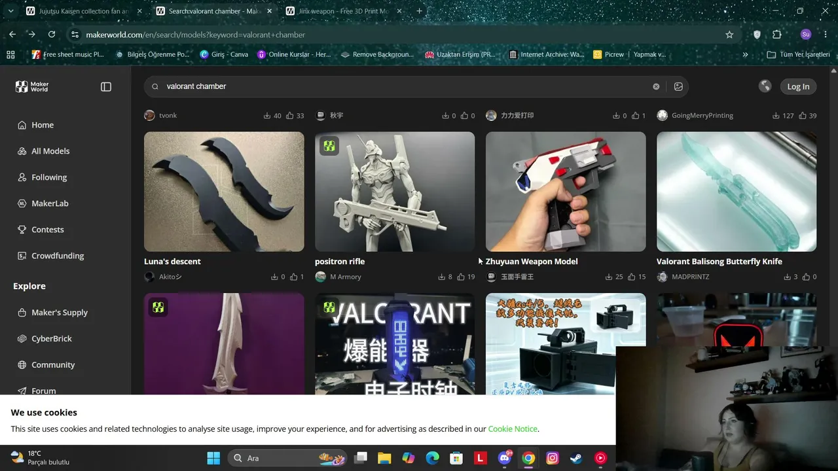Open File Explorer from taskbar

384,458
